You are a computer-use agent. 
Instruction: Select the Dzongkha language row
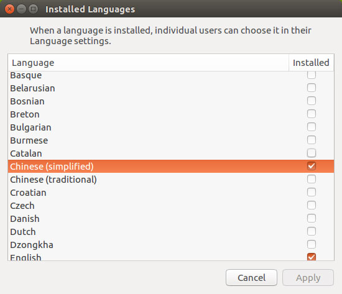click(x=171, y=245)
